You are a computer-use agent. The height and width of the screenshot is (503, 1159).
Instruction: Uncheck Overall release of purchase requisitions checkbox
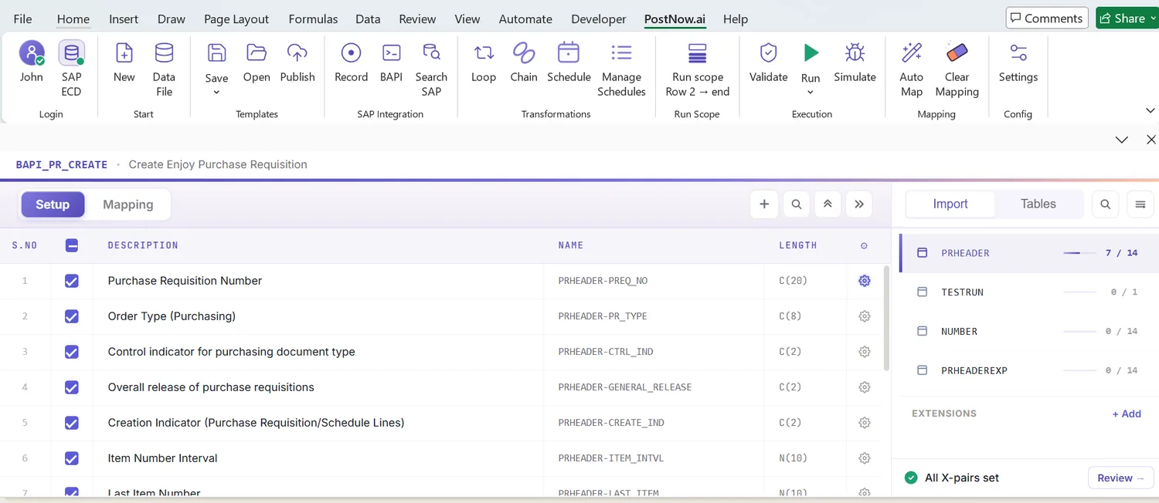pyautogui.click(x=72, y=387)
